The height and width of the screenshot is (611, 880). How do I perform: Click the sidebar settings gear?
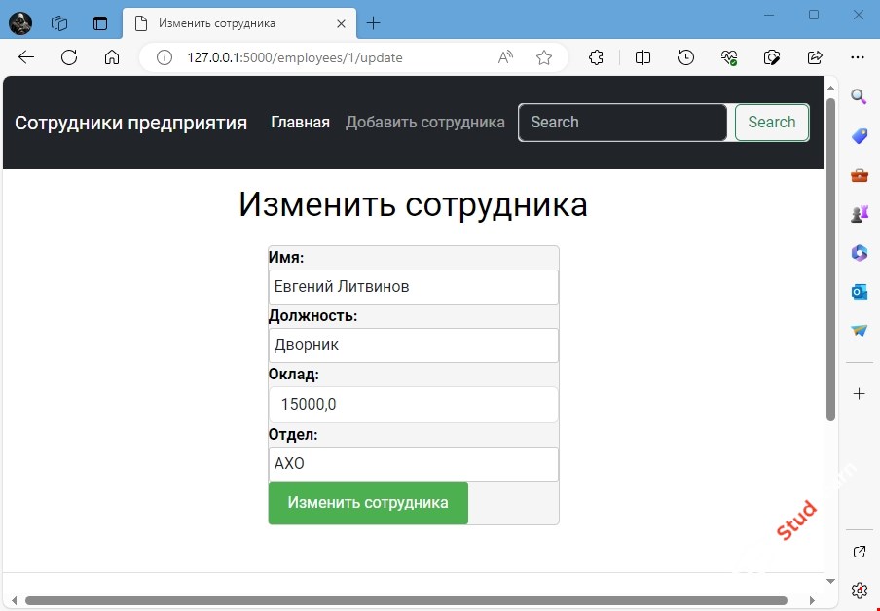(860, 590)
